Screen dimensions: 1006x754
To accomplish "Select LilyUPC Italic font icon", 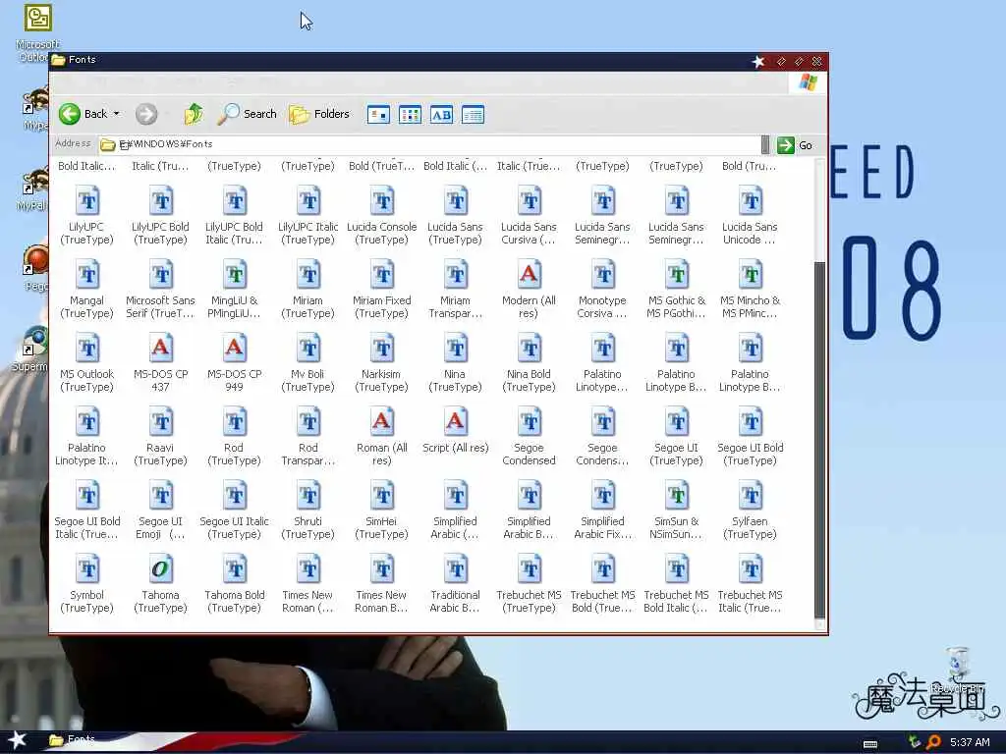I will point(309,201).
